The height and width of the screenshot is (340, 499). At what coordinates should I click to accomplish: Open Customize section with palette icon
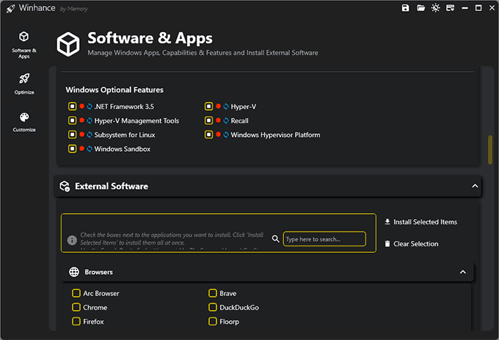24,122
